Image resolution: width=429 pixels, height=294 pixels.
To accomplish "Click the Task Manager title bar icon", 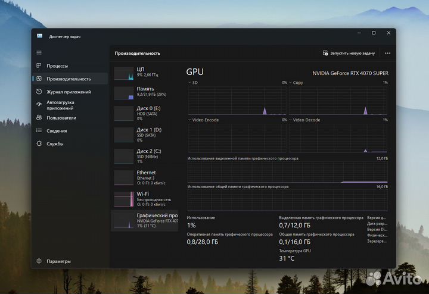I will 40,36.
